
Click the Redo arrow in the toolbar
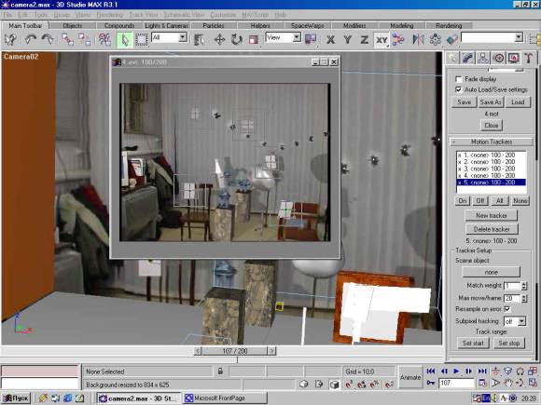(48, 39)
